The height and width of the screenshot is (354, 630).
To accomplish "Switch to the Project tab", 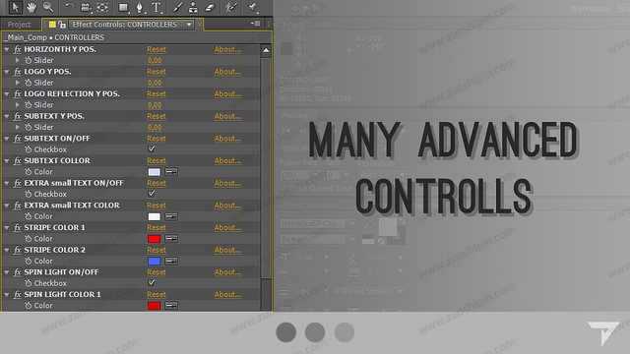I will point(19,25).
